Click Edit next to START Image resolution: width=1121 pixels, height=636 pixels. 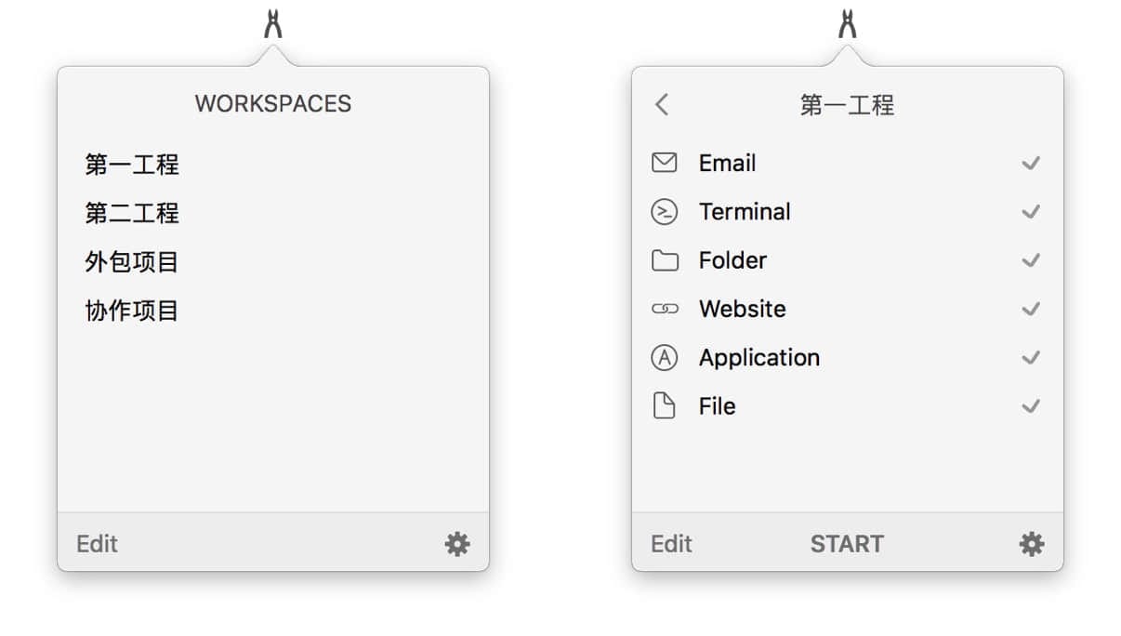click(671, 544)
